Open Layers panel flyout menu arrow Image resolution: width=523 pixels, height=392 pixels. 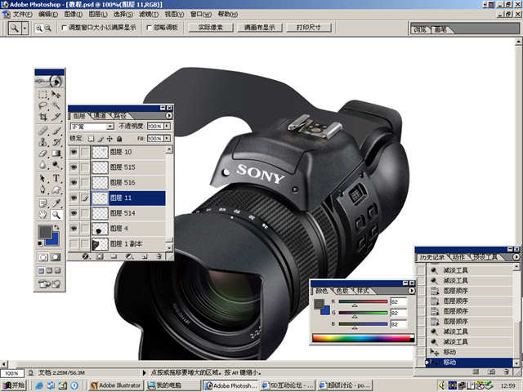point(169,116)
